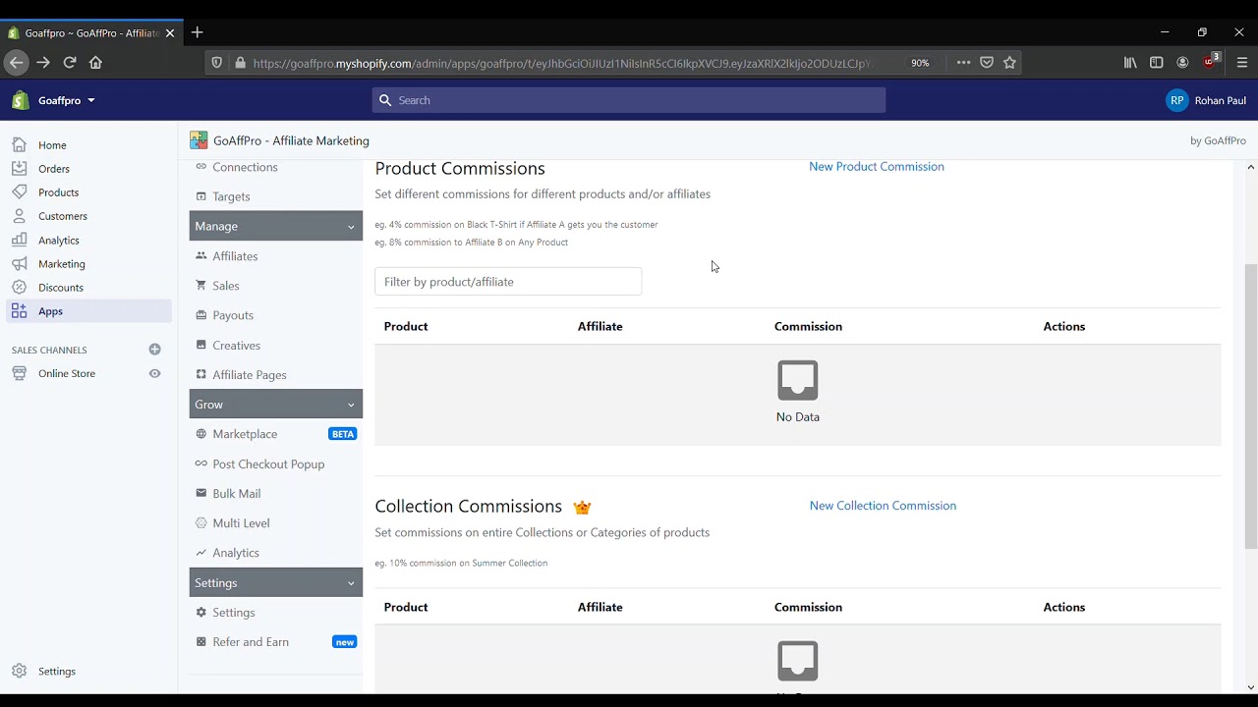
Task: Click the 90% zoom level indicator
Action: [x=920, y=63]
